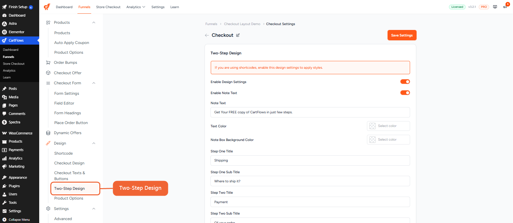Open Text Color picker

pyautogui.click(x=389, y=126)
